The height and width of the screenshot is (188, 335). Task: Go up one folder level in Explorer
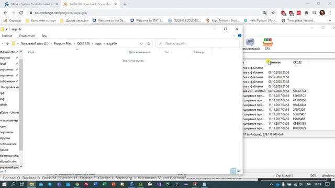(x=7, y=44)
